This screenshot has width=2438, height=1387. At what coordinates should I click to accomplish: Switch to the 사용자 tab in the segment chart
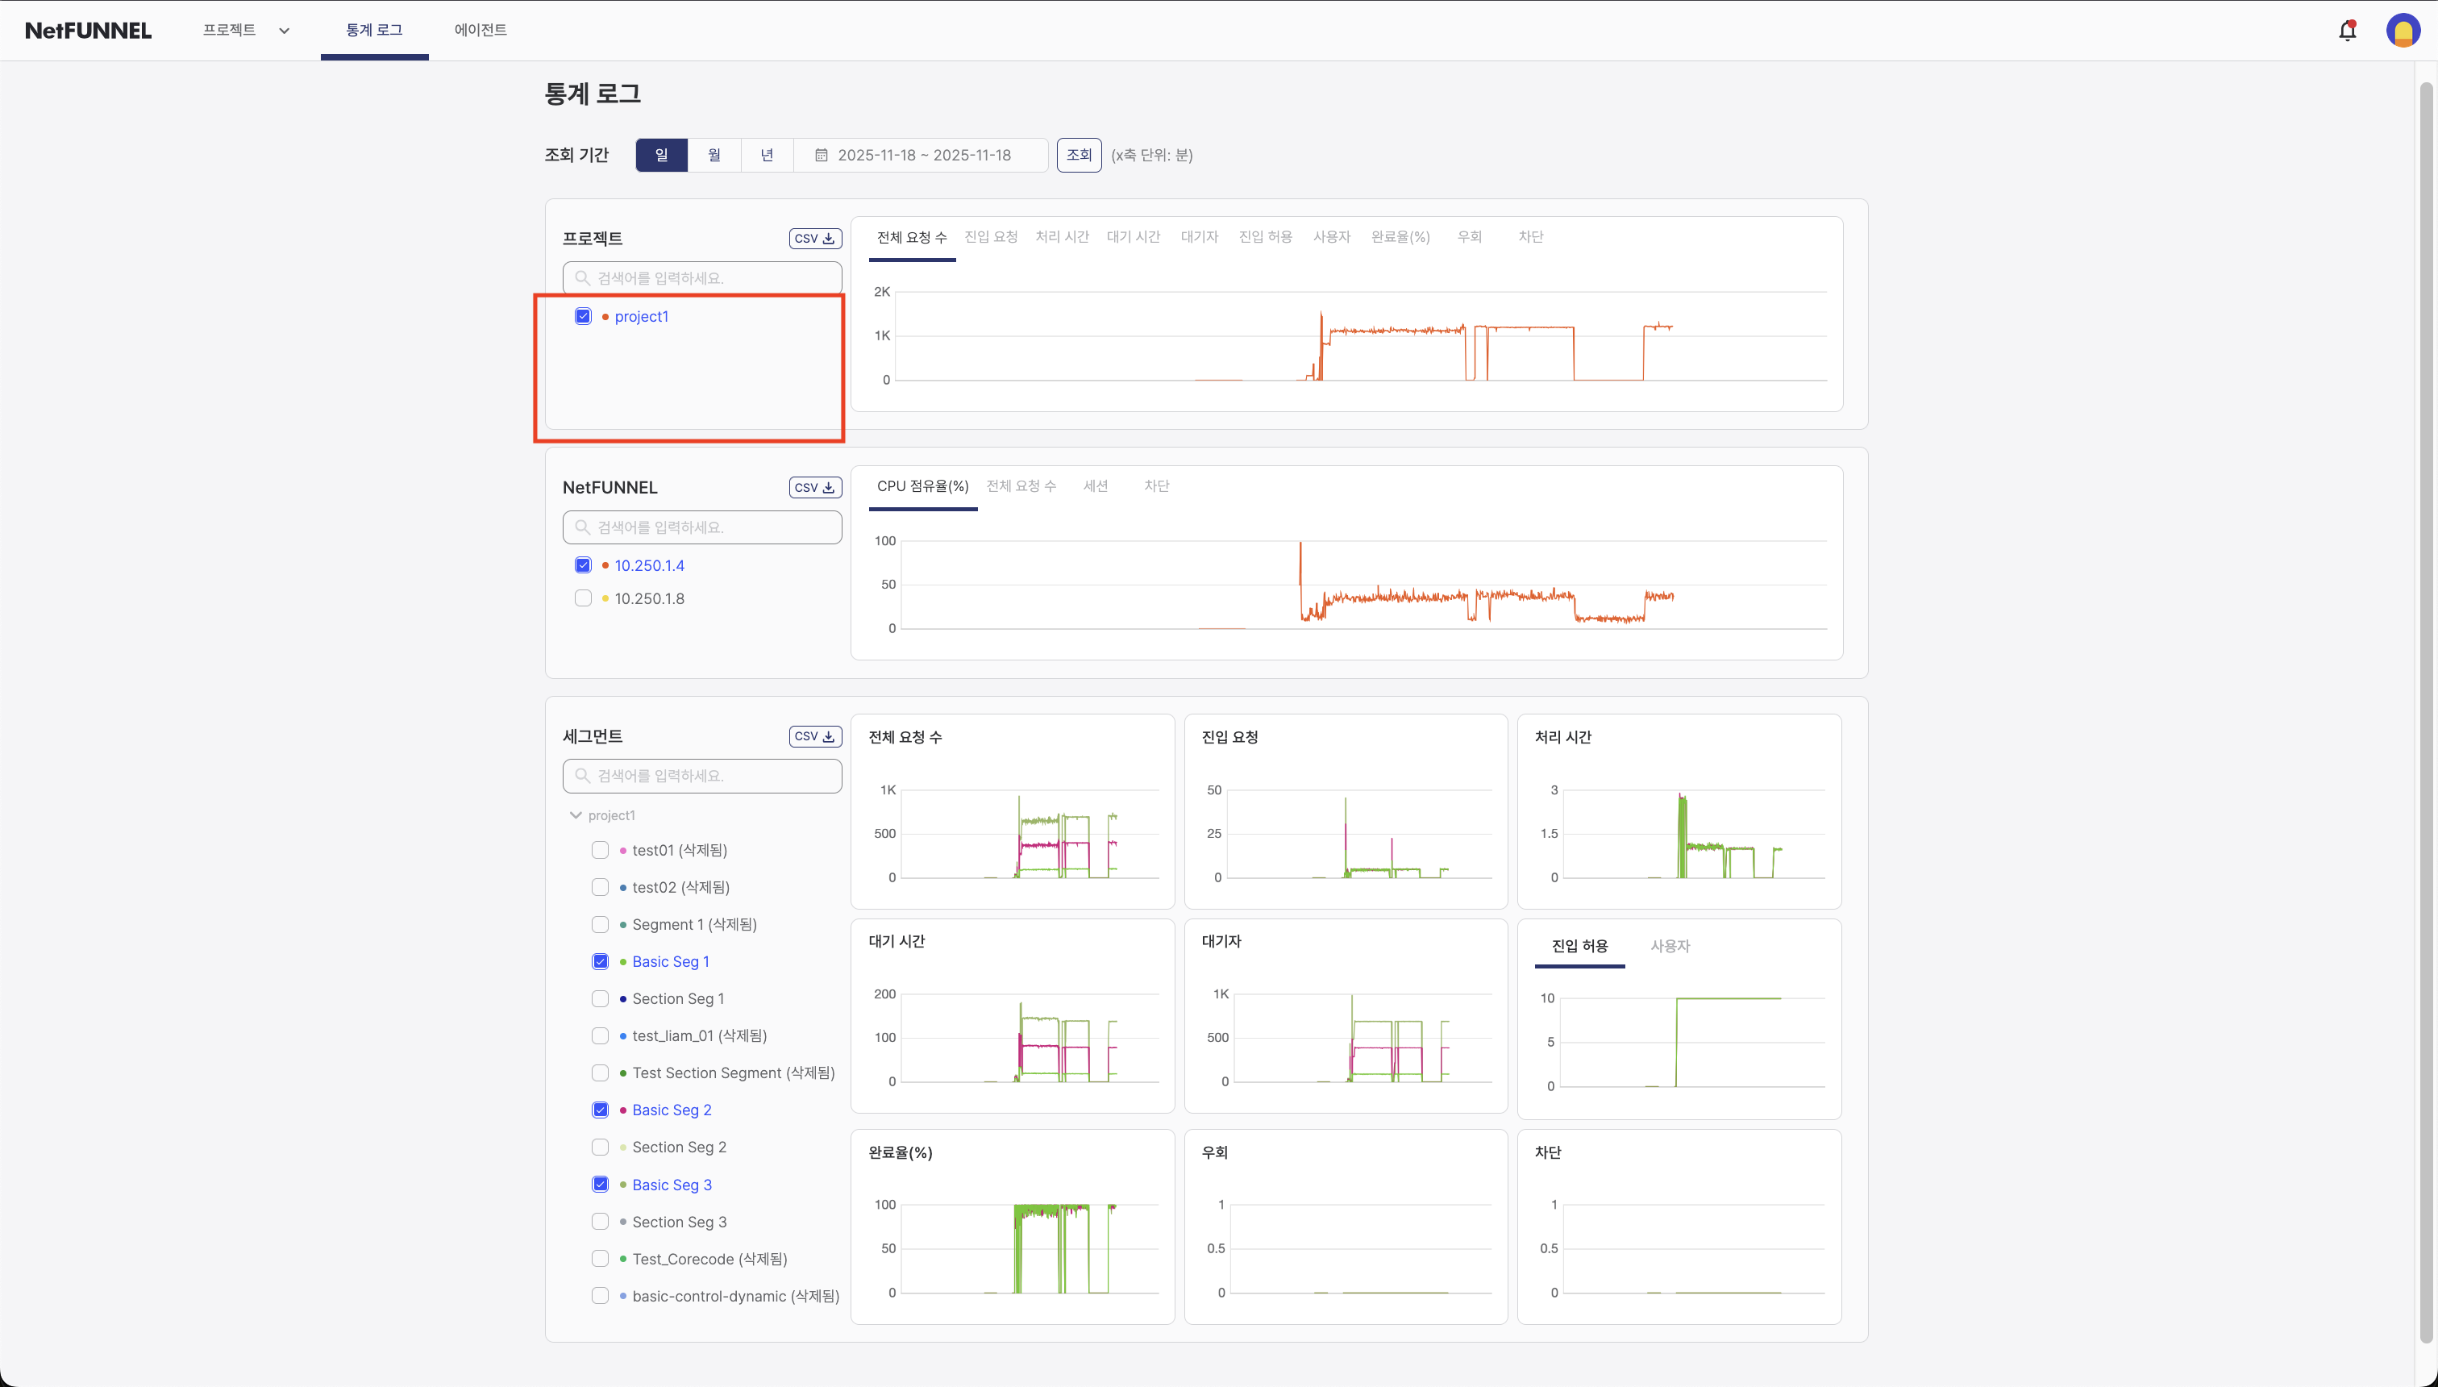click(x=1670, y=946)
